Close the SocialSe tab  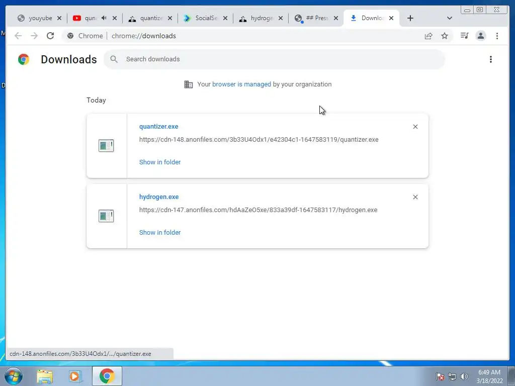225,18
